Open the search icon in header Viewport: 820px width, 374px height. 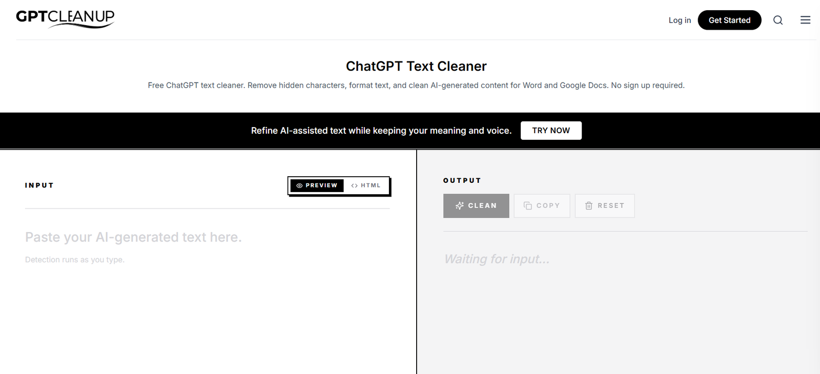tap(778, 20)
